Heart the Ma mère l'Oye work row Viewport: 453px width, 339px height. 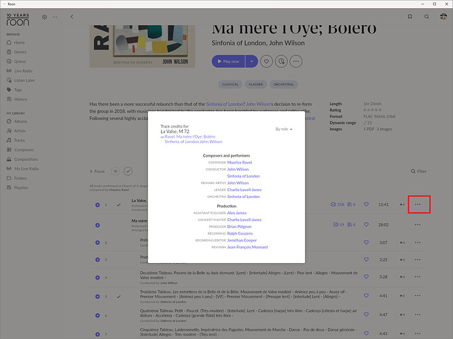pos(366,224)
